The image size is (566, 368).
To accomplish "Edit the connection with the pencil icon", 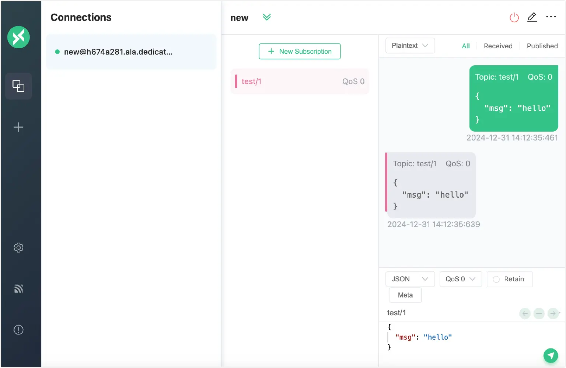I will [x=532, y=17].
